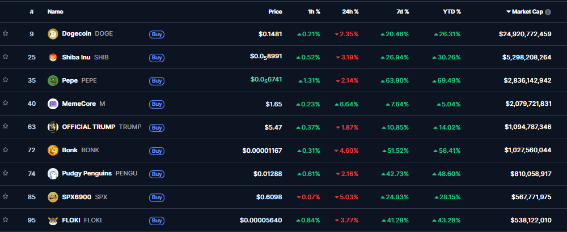Sort by Market Cap column header
Screen dimensions: 567x232
coord(527,11)
